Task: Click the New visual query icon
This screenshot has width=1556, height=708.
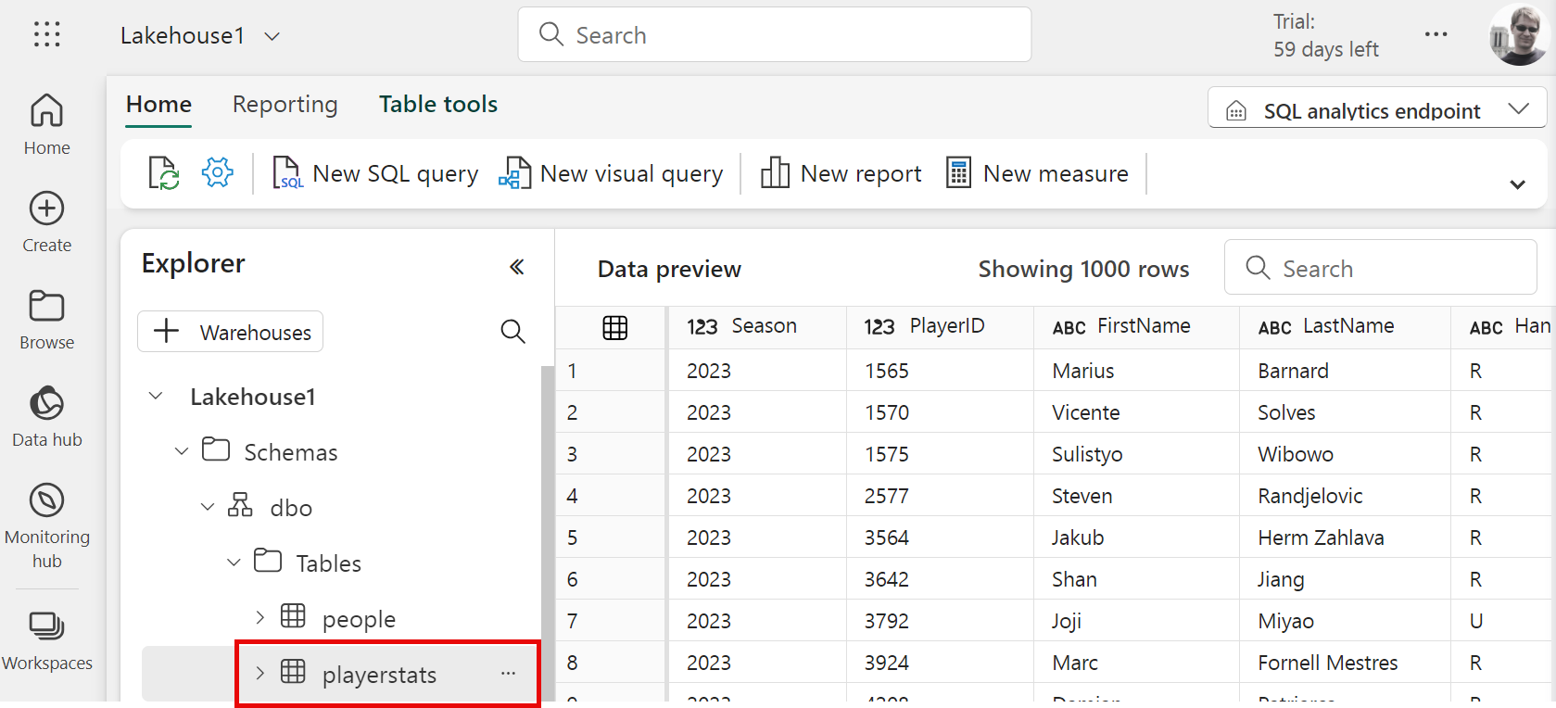Action: coord(514,173)
